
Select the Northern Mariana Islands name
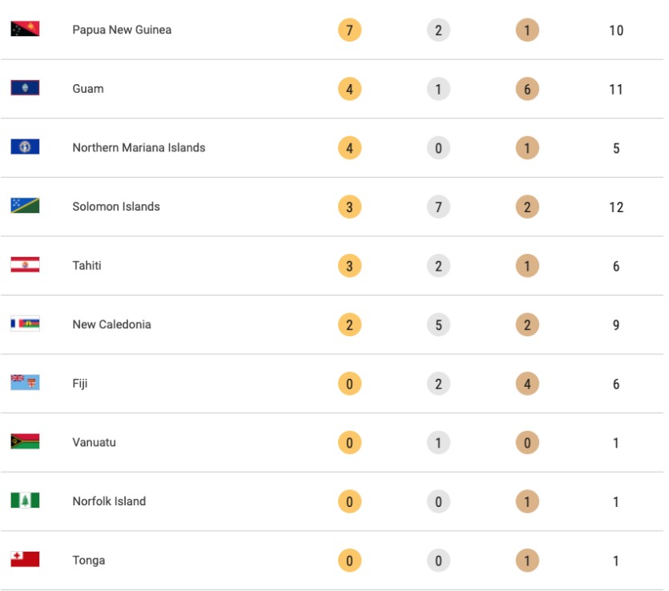[x=139, y=147]
